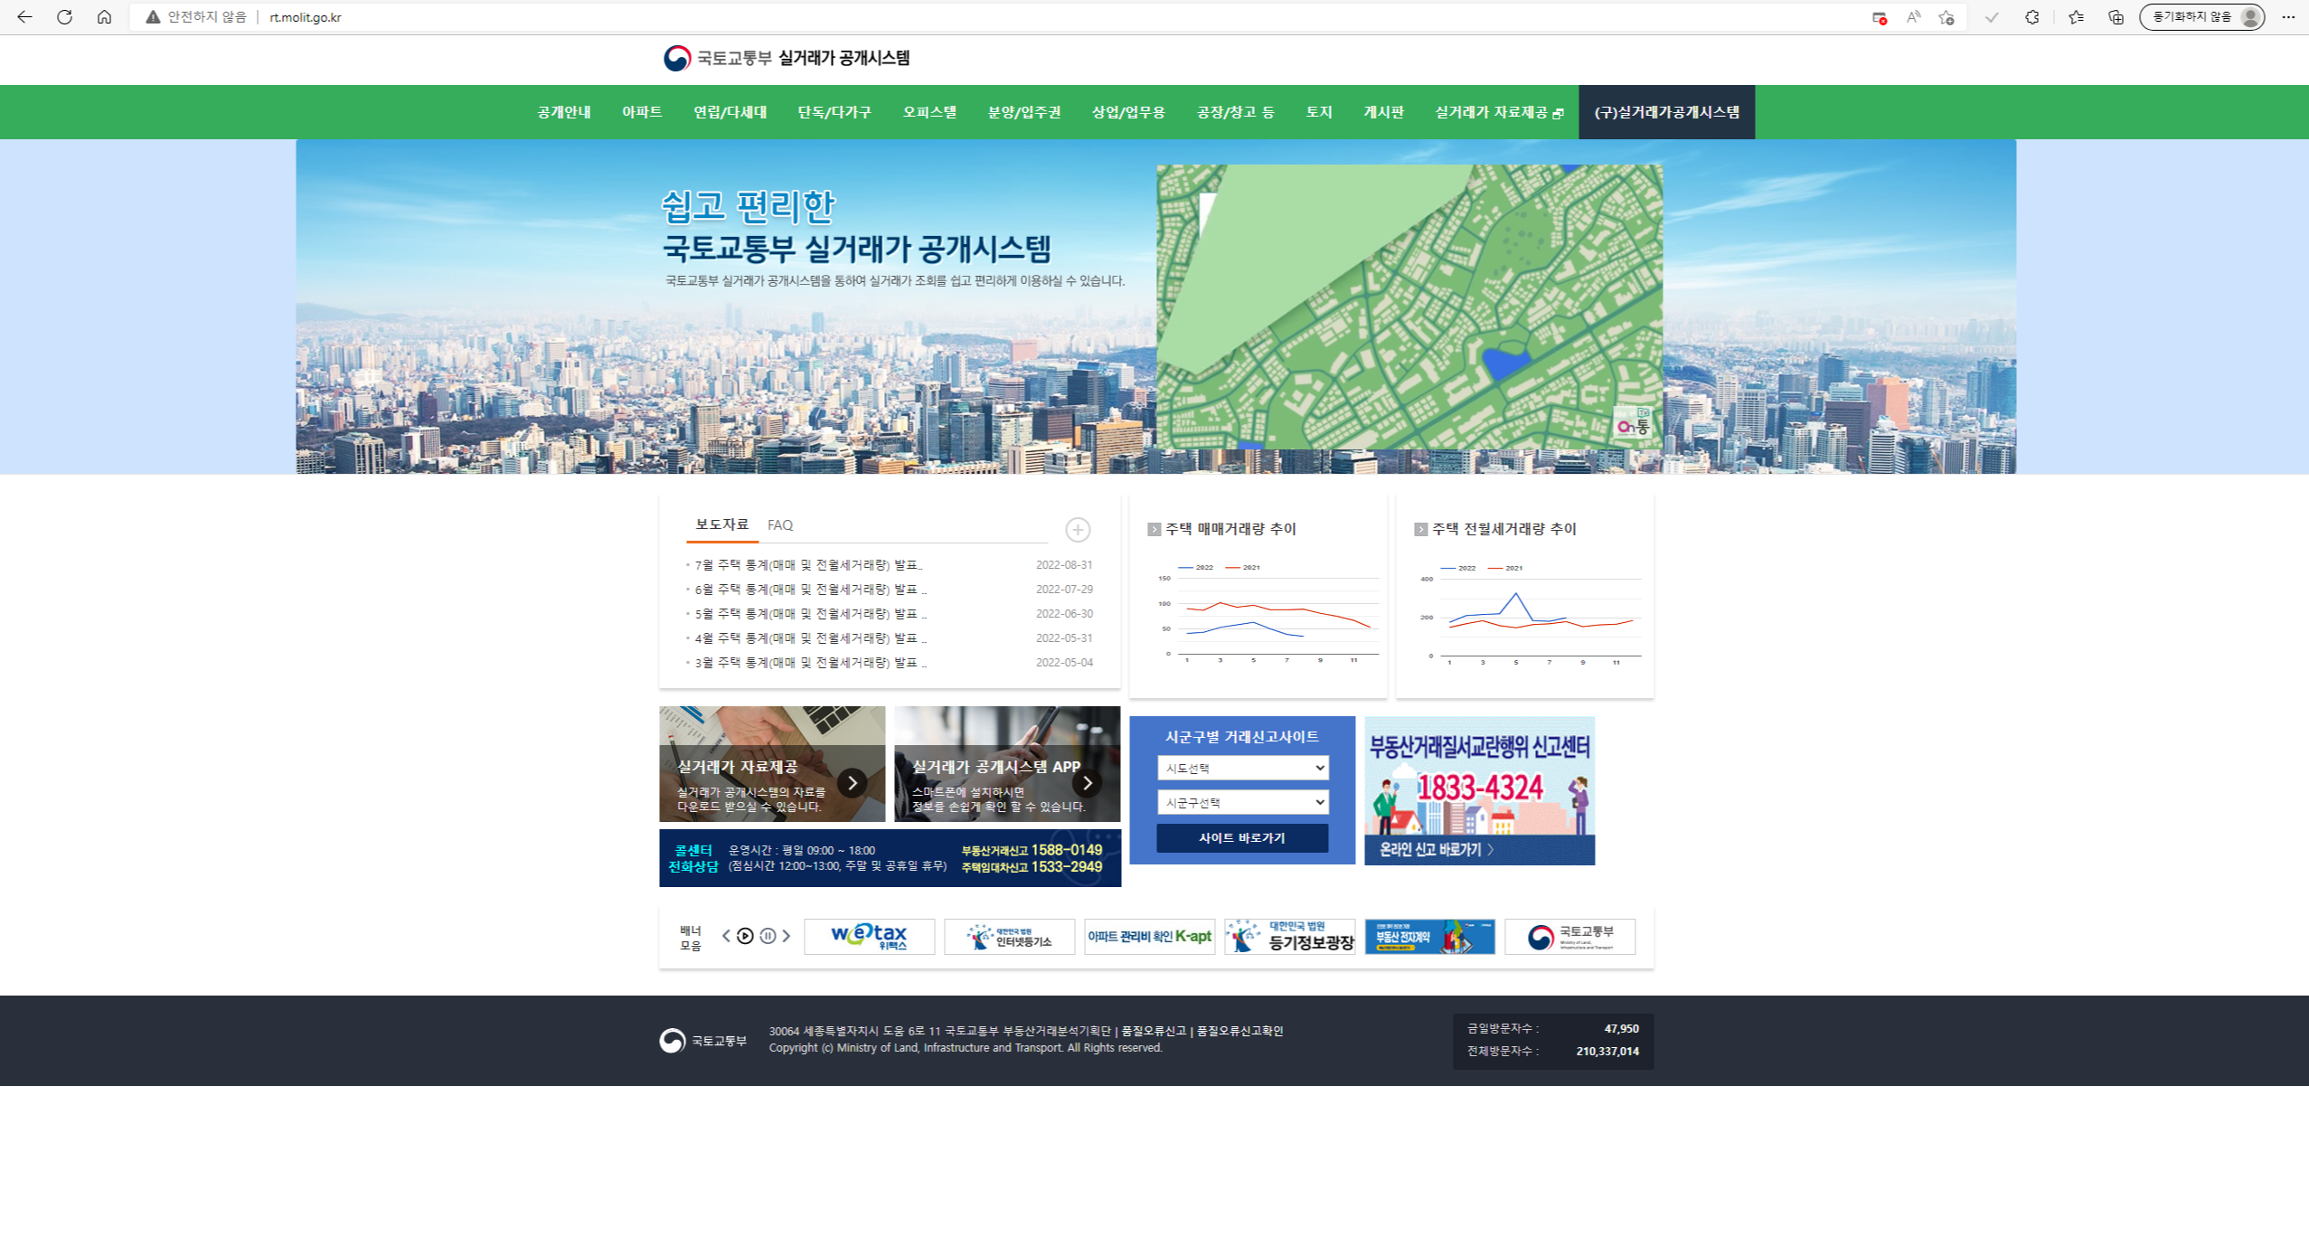The image size is (2309, 1237).
Task: Click the arrow icon beside 주택 전월세거래량 추이
Action: click(x=1419, y=529)
